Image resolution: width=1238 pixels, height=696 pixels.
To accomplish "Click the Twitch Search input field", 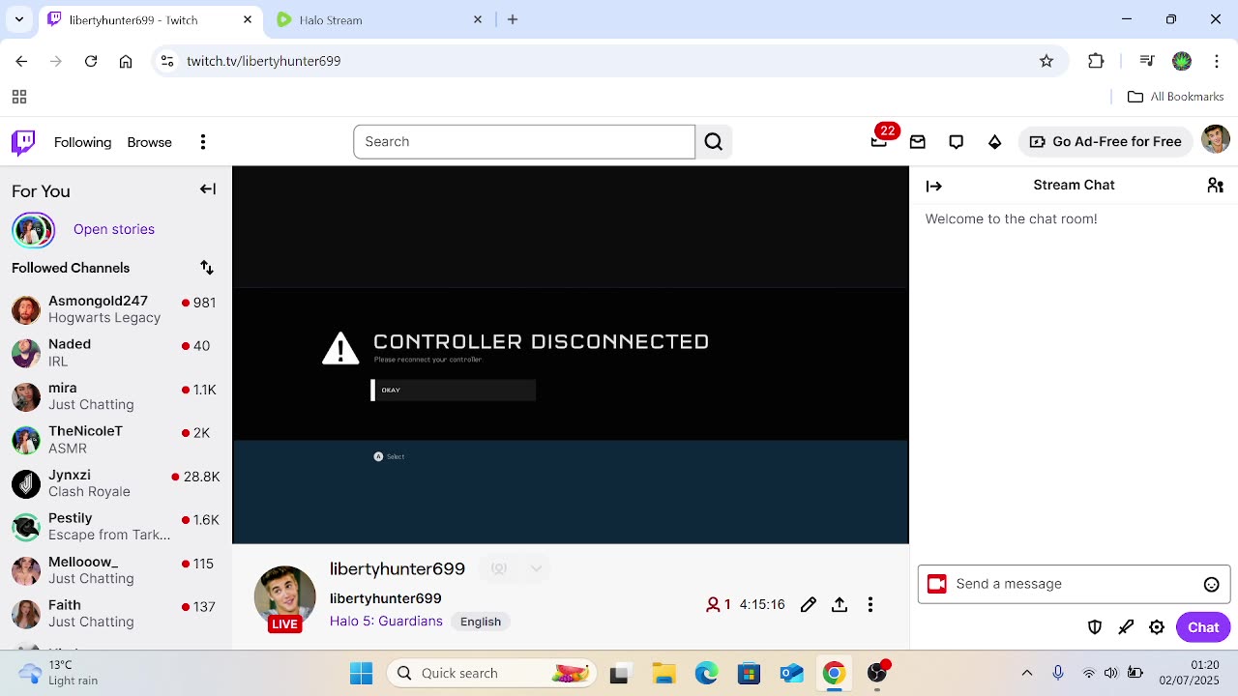I will (x=524, y=142).
